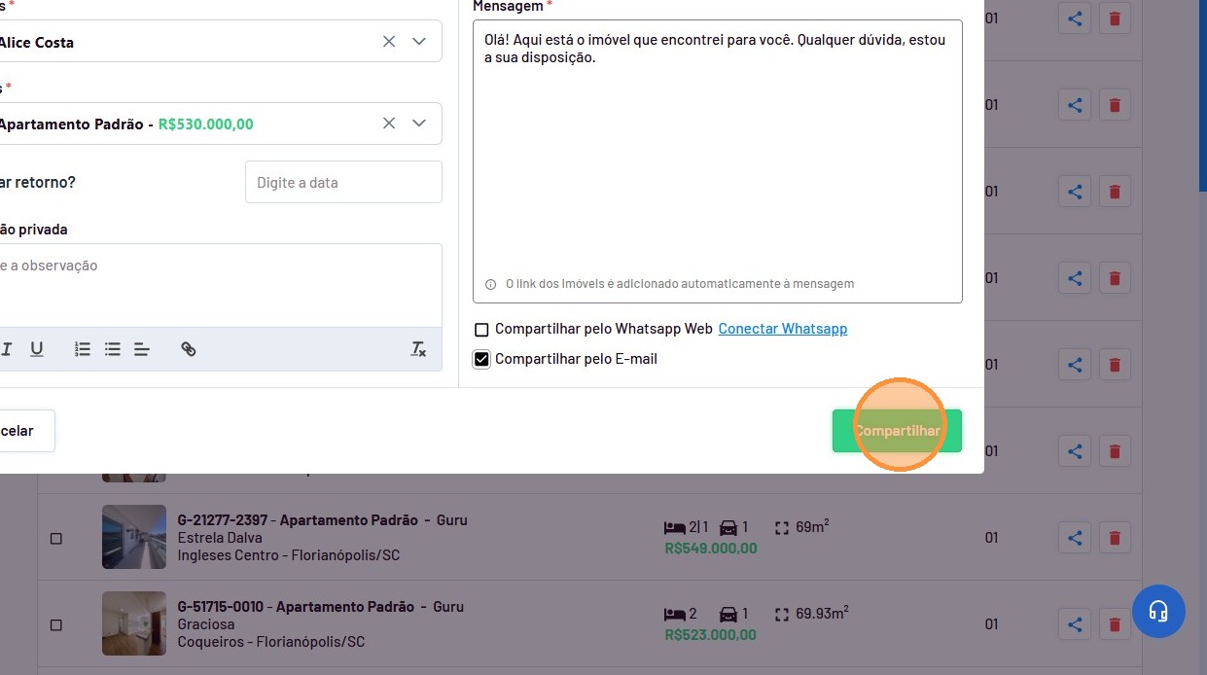Click the green Compartilhar button

(x=897, y=431)
